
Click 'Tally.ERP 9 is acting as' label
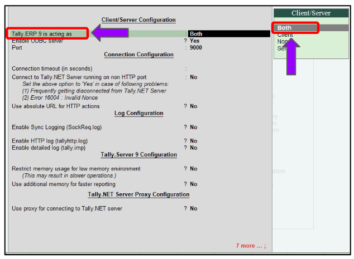point(42,34)
